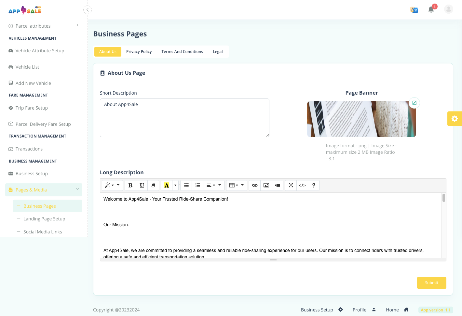This screenshot has height=316, width=462.
Task: Edit the page banner image
Action: pos(414,103)
